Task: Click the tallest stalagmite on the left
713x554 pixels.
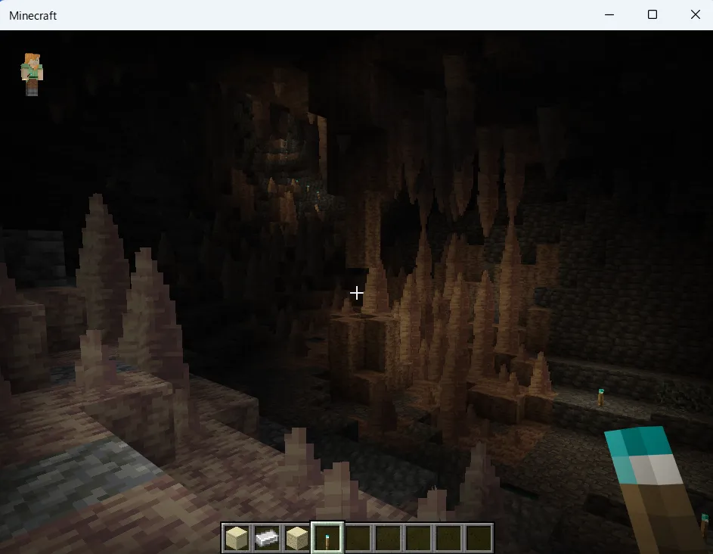Action: click(98, 250)
